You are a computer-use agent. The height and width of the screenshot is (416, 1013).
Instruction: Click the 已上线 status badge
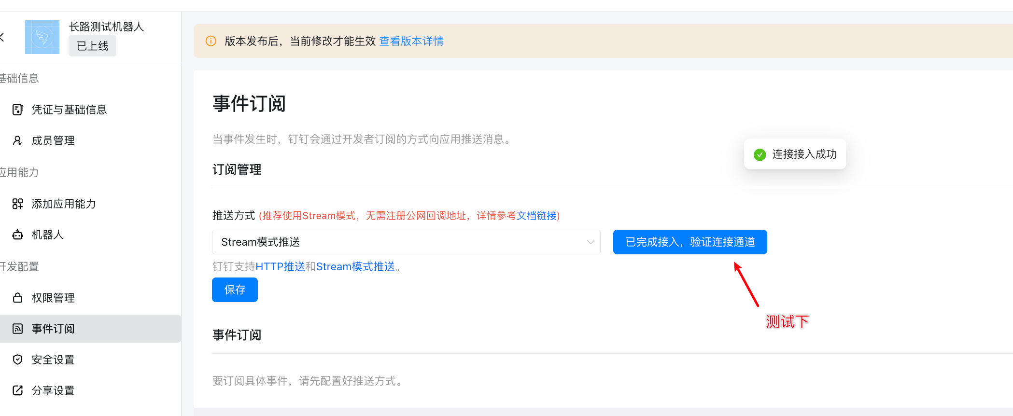[x=92, y=46]
